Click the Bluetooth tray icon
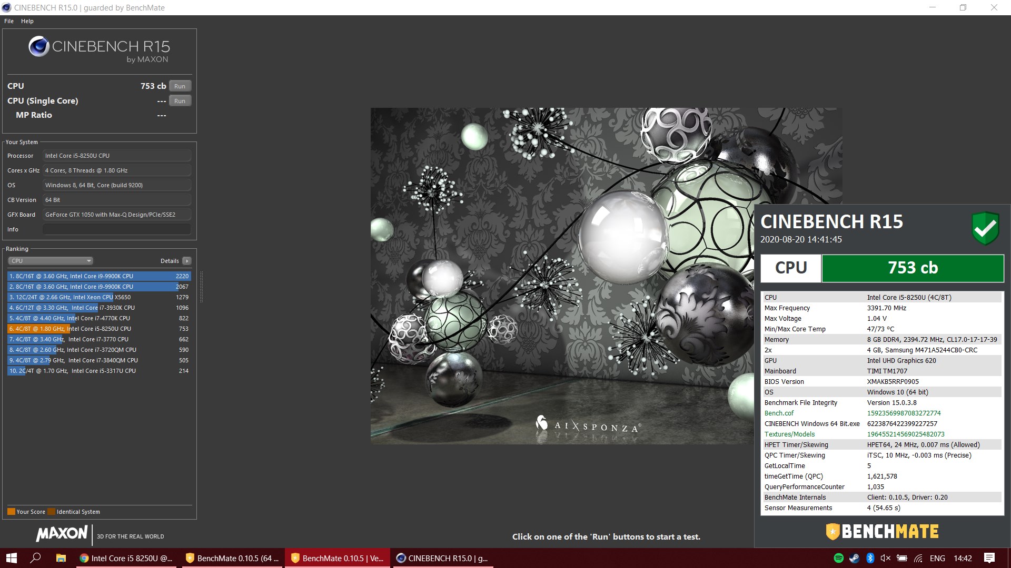1011x568 pixels. coord(870,559)
